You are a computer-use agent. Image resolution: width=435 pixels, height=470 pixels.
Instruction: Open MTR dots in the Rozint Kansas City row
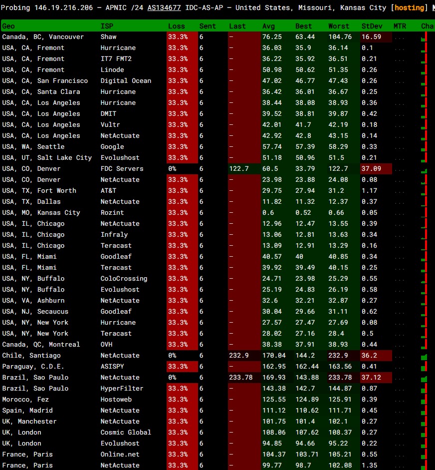coord(399,214)
